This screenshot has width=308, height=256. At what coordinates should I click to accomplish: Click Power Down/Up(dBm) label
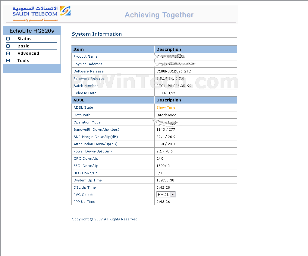point(93,152)
